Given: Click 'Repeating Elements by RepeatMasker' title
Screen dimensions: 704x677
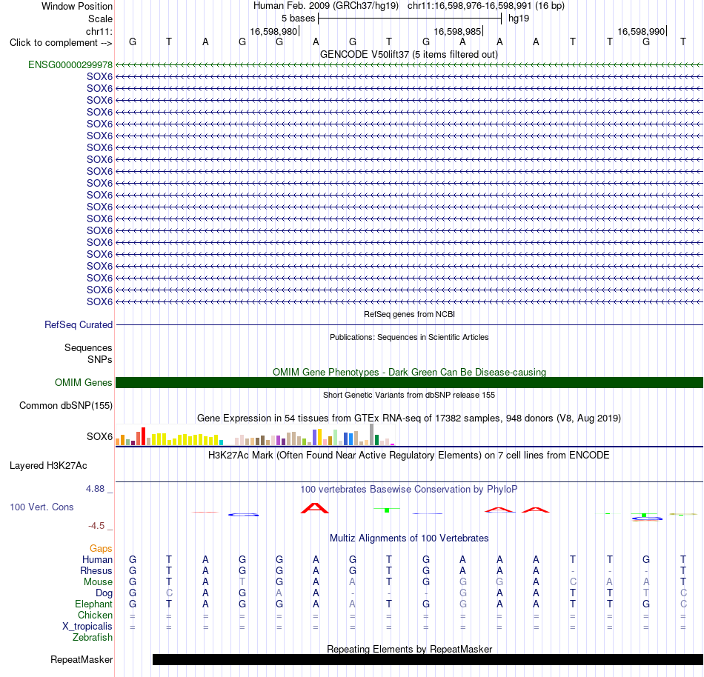Looking at the screenshot, I should [410, 649].
